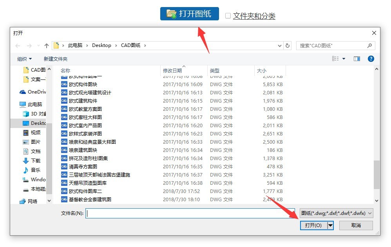Image resolution: width=391 pixels, height=247 pixels.
Task: Open recent locations dropdown arrow
Action: (38, 46)
